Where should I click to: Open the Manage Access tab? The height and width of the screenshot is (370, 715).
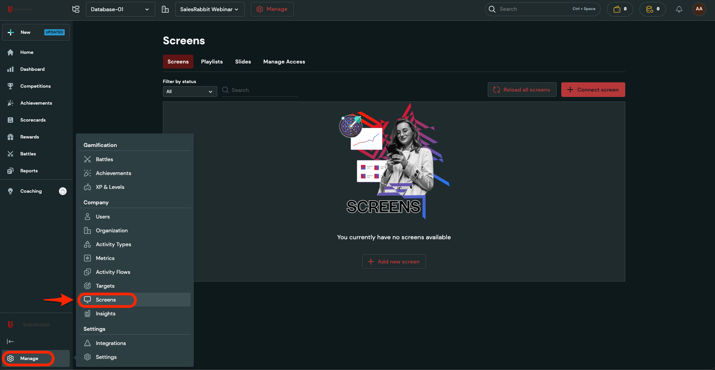[x=284, y=62]
